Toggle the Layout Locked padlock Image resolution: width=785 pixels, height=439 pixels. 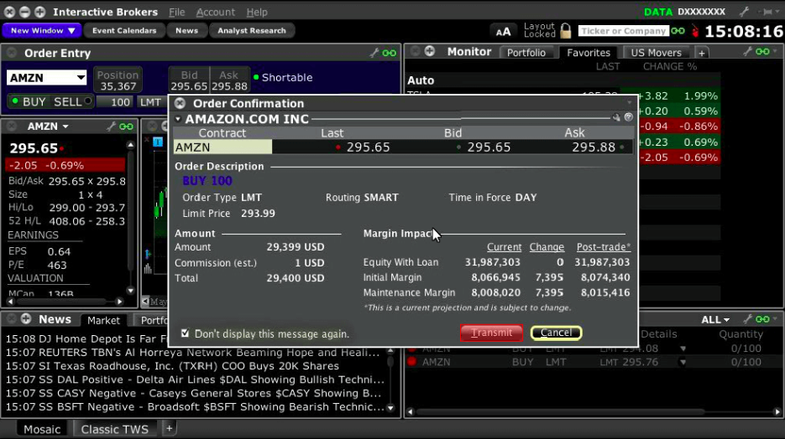click(566, 31)
